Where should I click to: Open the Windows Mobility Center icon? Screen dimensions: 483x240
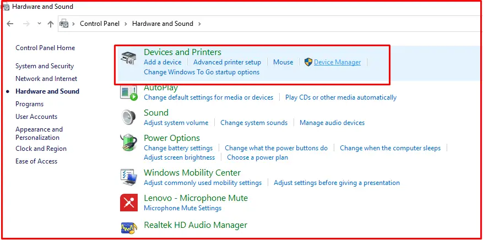pos(128,178)
